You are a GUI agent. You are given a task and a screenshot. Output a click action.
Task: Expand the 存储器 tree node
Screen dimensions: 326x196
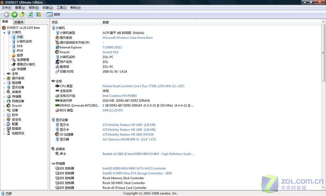click(4, 97)
